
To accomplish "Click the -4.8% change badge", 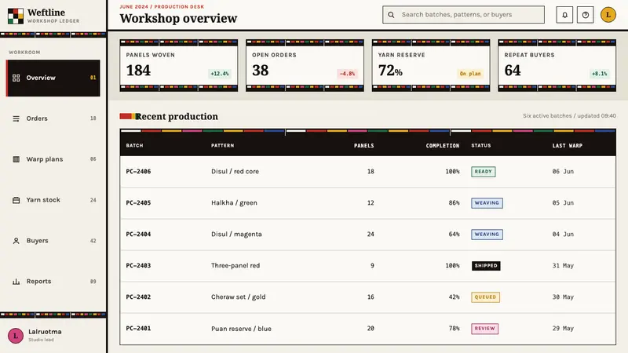I will pyautogui.click(x=347, y=74).
